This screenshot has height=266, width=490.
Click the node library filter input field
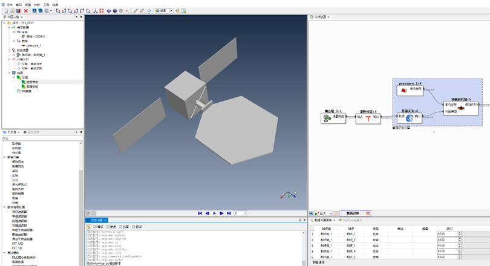42,138
